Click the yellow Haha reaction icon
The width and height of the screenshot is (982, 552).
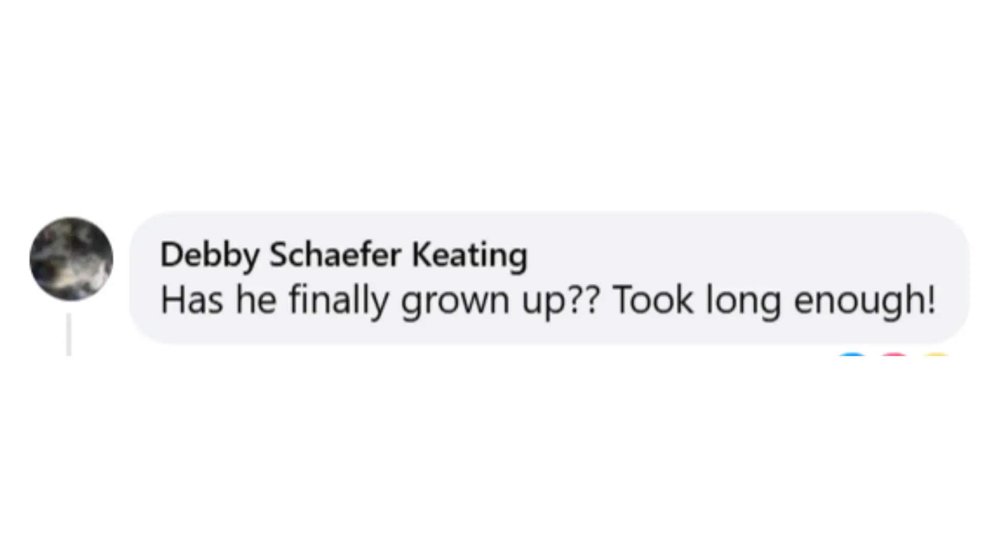936,354
